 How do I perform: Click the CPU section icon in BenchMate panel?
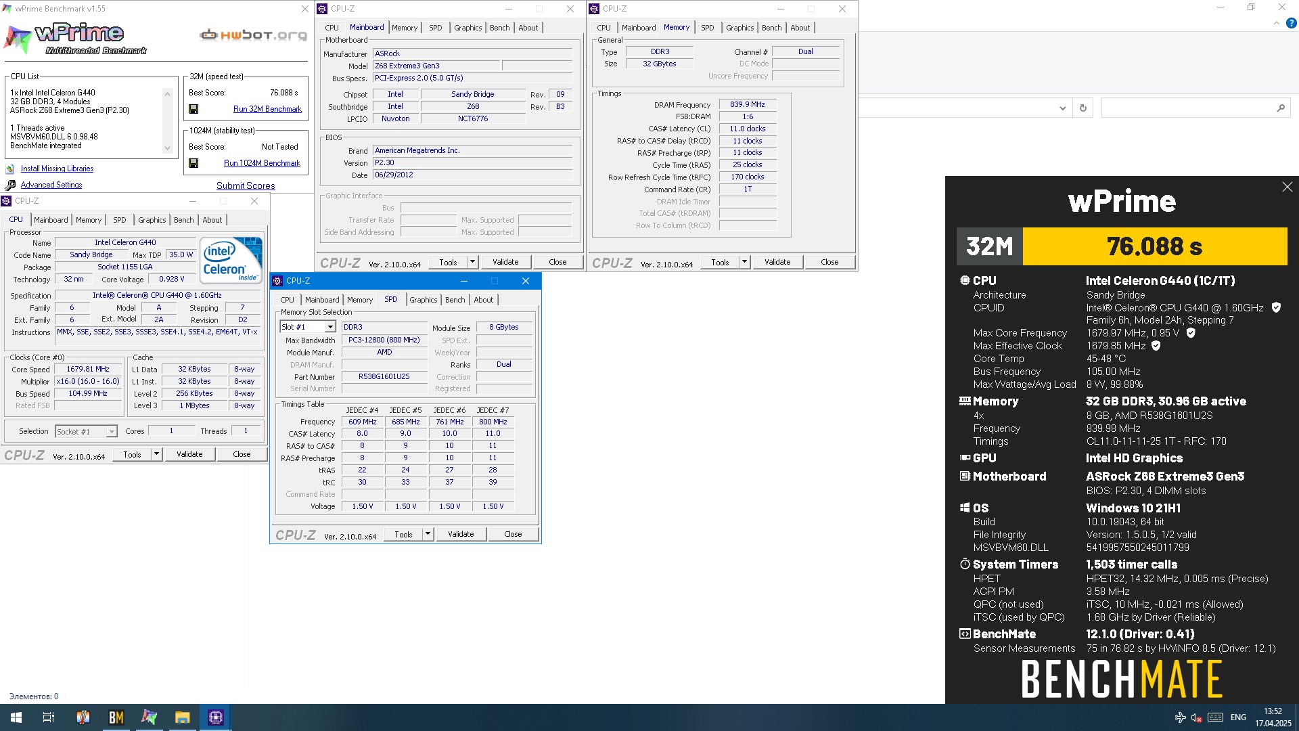pos(965,280)
